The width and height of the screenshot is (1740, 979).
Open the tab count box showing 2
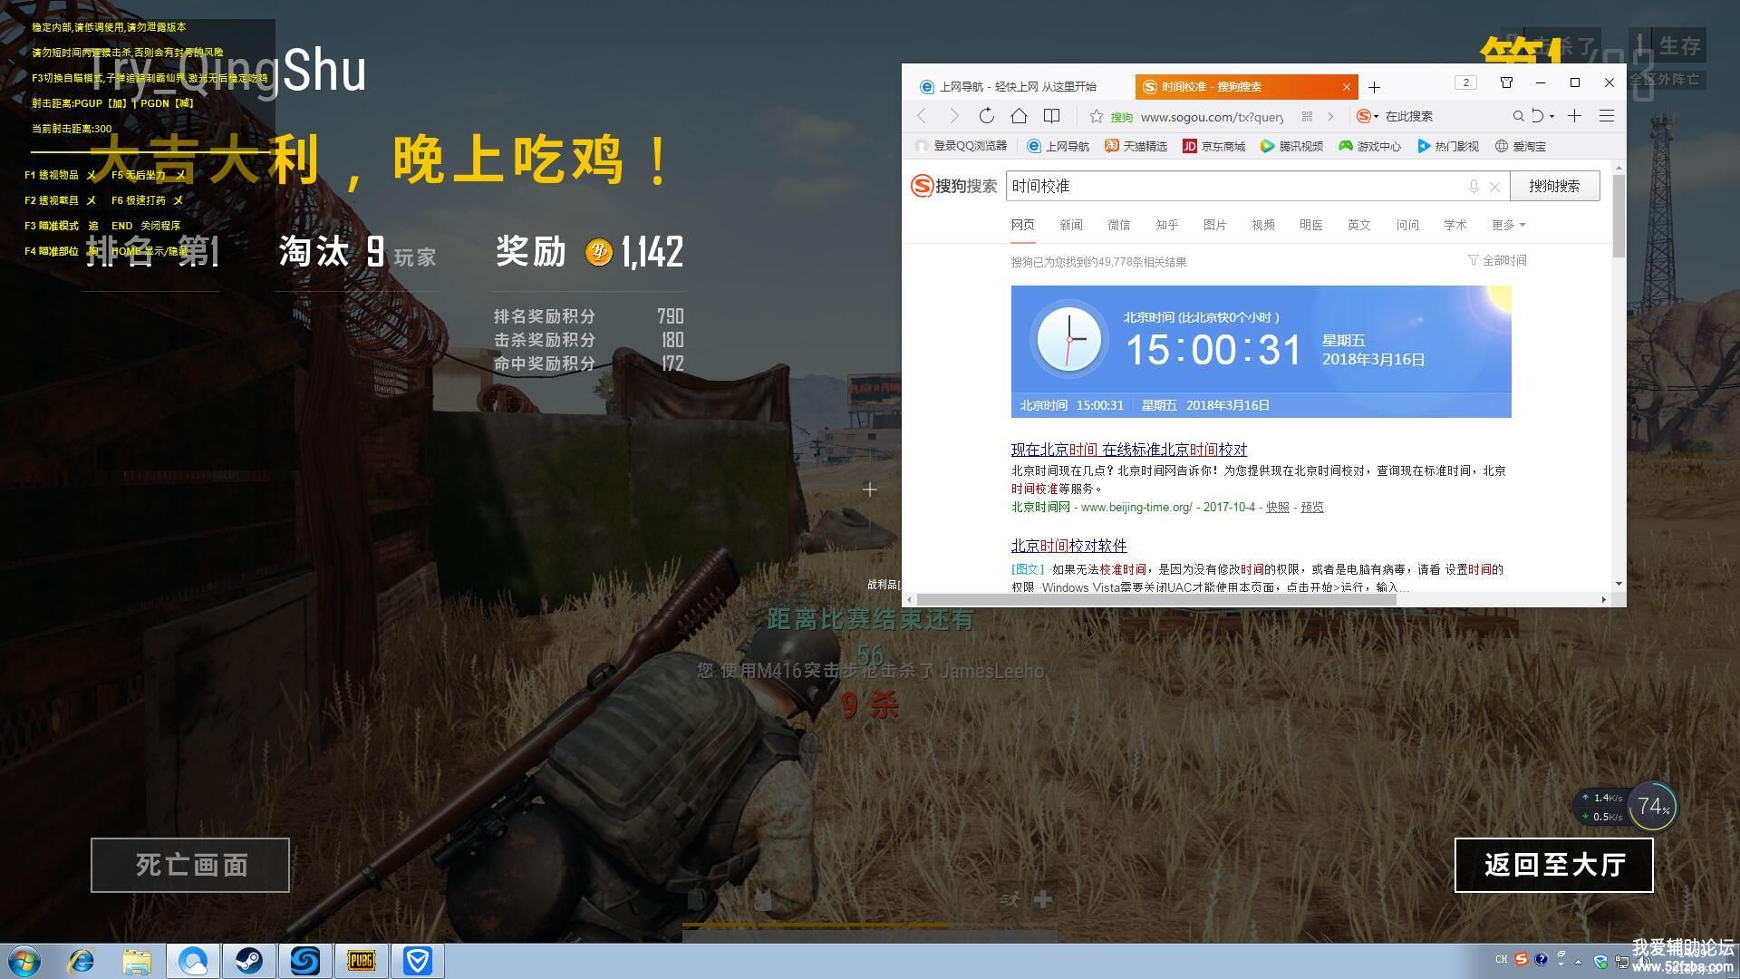[x=1465, y=82]
